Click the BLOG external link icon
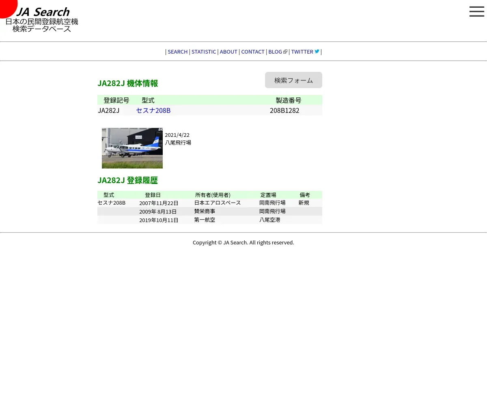The image size is (487, 406). (x=285, y=52)
